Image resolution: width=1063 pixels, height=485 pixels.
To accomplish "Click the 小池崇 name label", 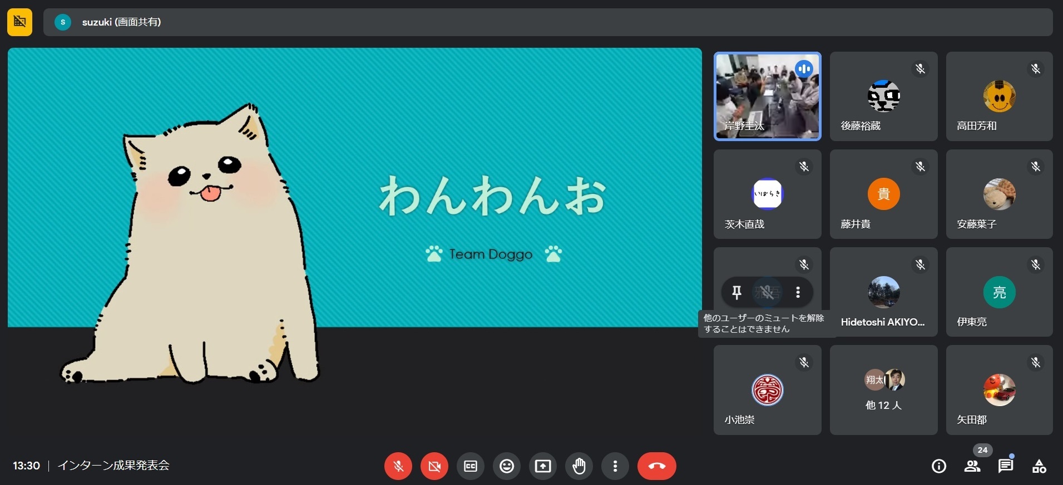I will point(739,420).
